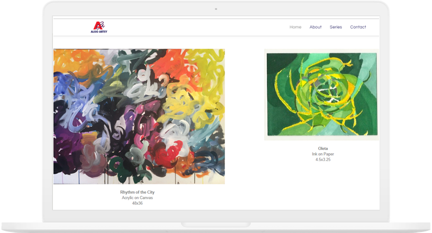Open the About page
This screenshot has width=432, height=233.
coord(315,27)
